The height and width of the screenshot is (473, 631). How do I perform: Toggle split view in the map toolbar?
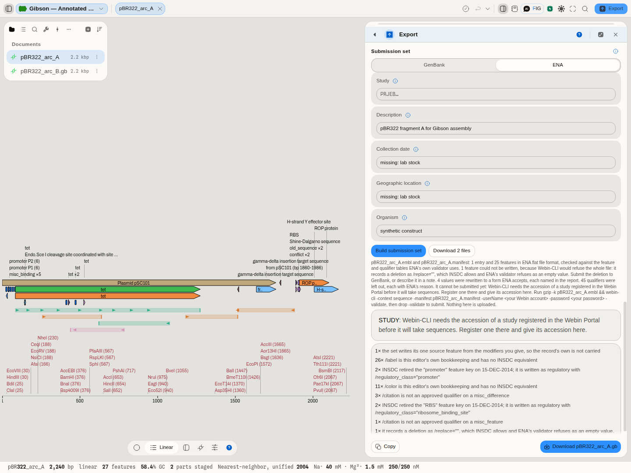tap(186, 448)
